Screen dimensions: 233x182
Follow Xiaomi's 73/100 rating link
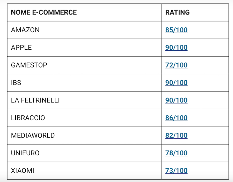(176, 171)
